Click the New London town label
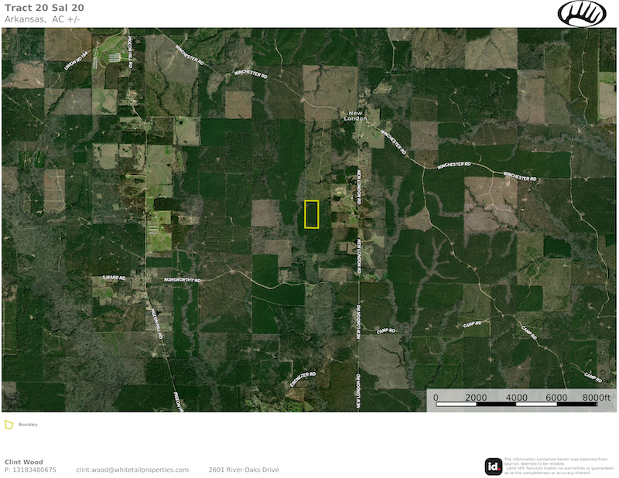Image resolution: width=619 pixels, height=478 pixels. pyautogui.click(x=355, y=115)
